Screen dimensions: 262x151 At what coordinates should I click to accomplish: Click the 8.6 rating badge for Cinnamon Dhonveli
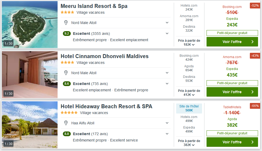click(x=67, y=84)
